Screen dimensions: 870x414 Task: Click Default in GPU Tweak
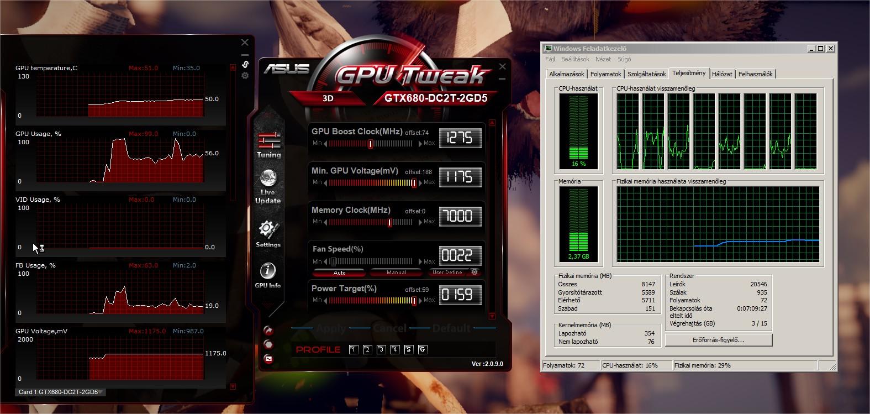click(x=452, y=328)
